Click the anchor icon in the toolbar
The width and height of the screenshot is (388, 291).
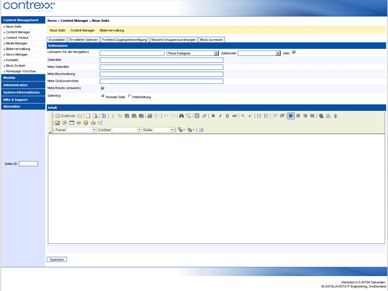[335, 116]
